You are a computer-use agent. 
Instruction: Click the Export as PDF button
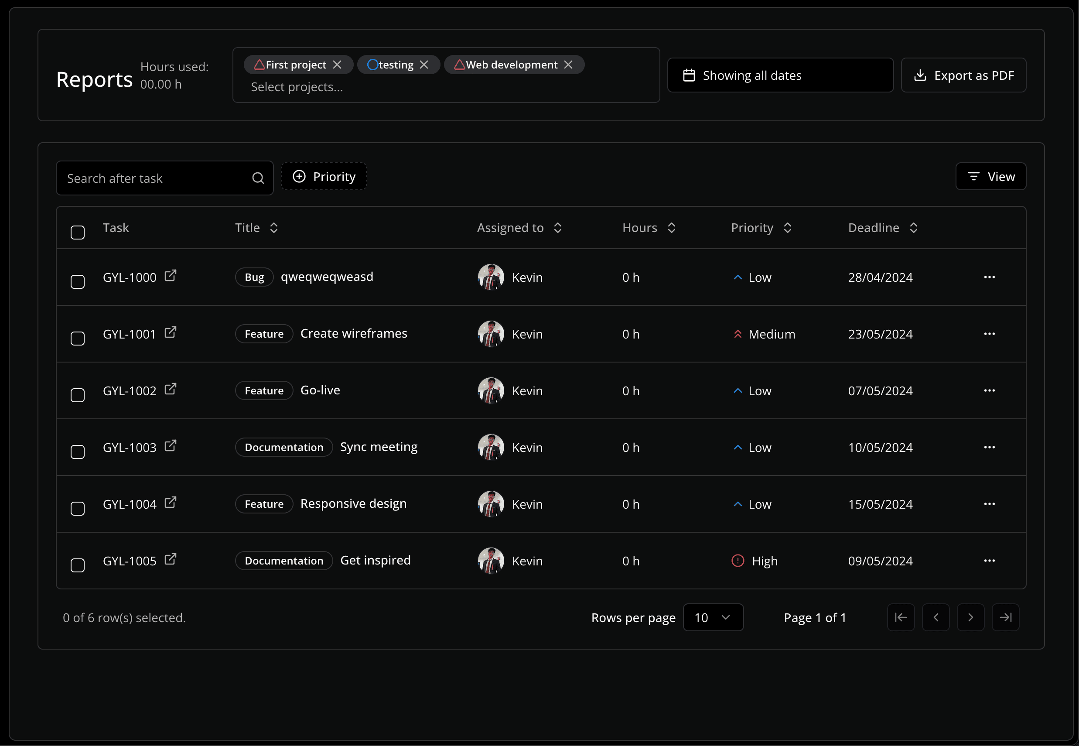tap(963, 75)
